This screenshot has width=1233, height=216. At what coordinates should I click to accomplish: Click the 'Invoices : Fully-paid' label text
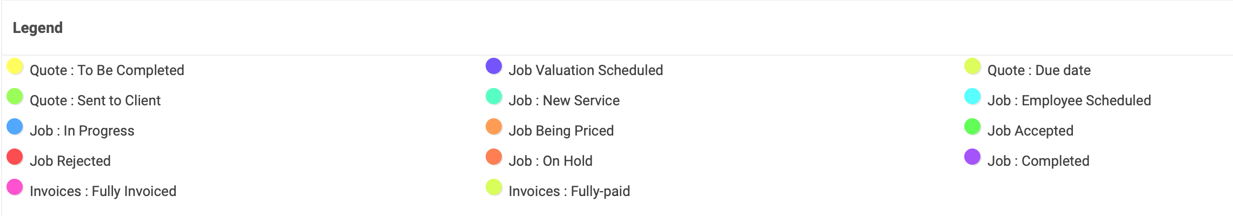pos(569,191)
